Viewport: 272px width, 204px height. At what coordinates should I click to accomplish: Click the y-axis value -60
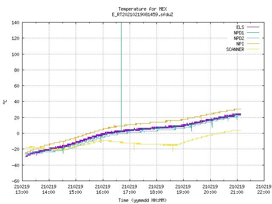click(x=15, y=181)
